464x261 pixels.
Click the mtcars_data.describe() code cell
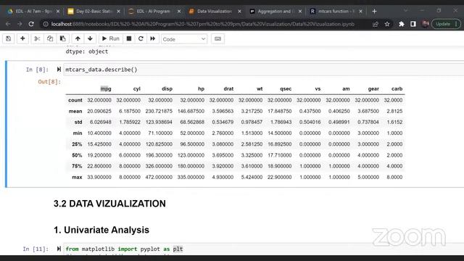click(x=263, y=70)
